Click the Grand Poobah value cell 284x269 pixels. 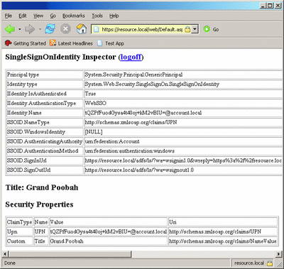pyautogui.click(x=67, y=241)
